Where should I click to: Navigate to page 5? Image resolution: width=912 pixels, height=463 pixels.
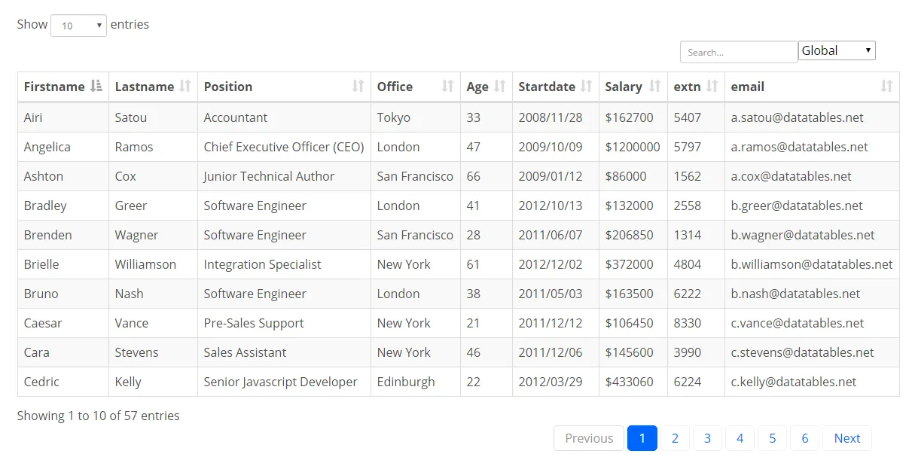(x=773, y=438)
